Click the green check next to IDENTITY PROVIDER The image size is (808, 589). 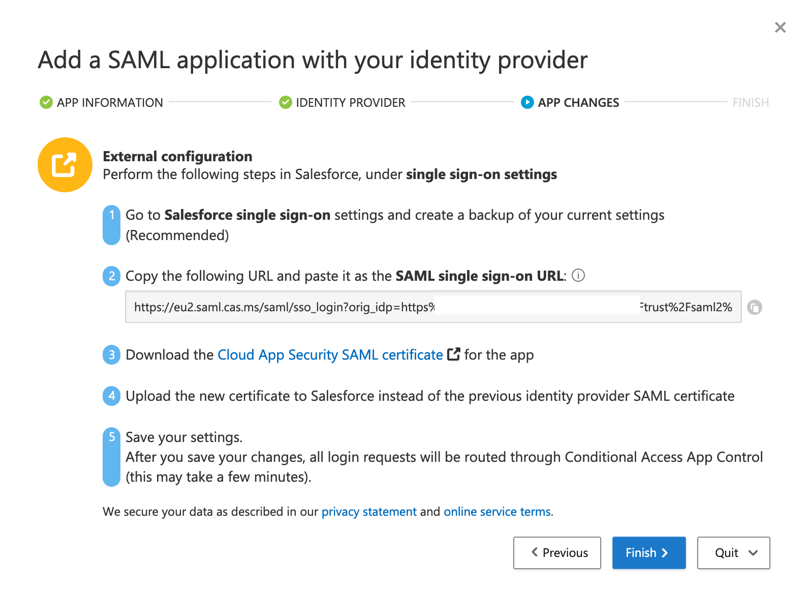(286, 102)
